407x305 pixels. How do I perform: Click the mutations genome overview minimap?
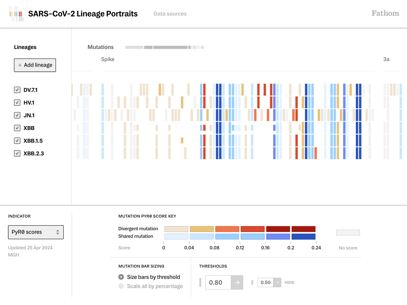165,47
